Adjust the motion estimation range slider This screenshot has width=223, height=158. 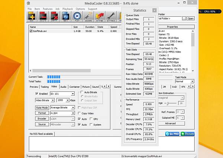tap(167, 103)
